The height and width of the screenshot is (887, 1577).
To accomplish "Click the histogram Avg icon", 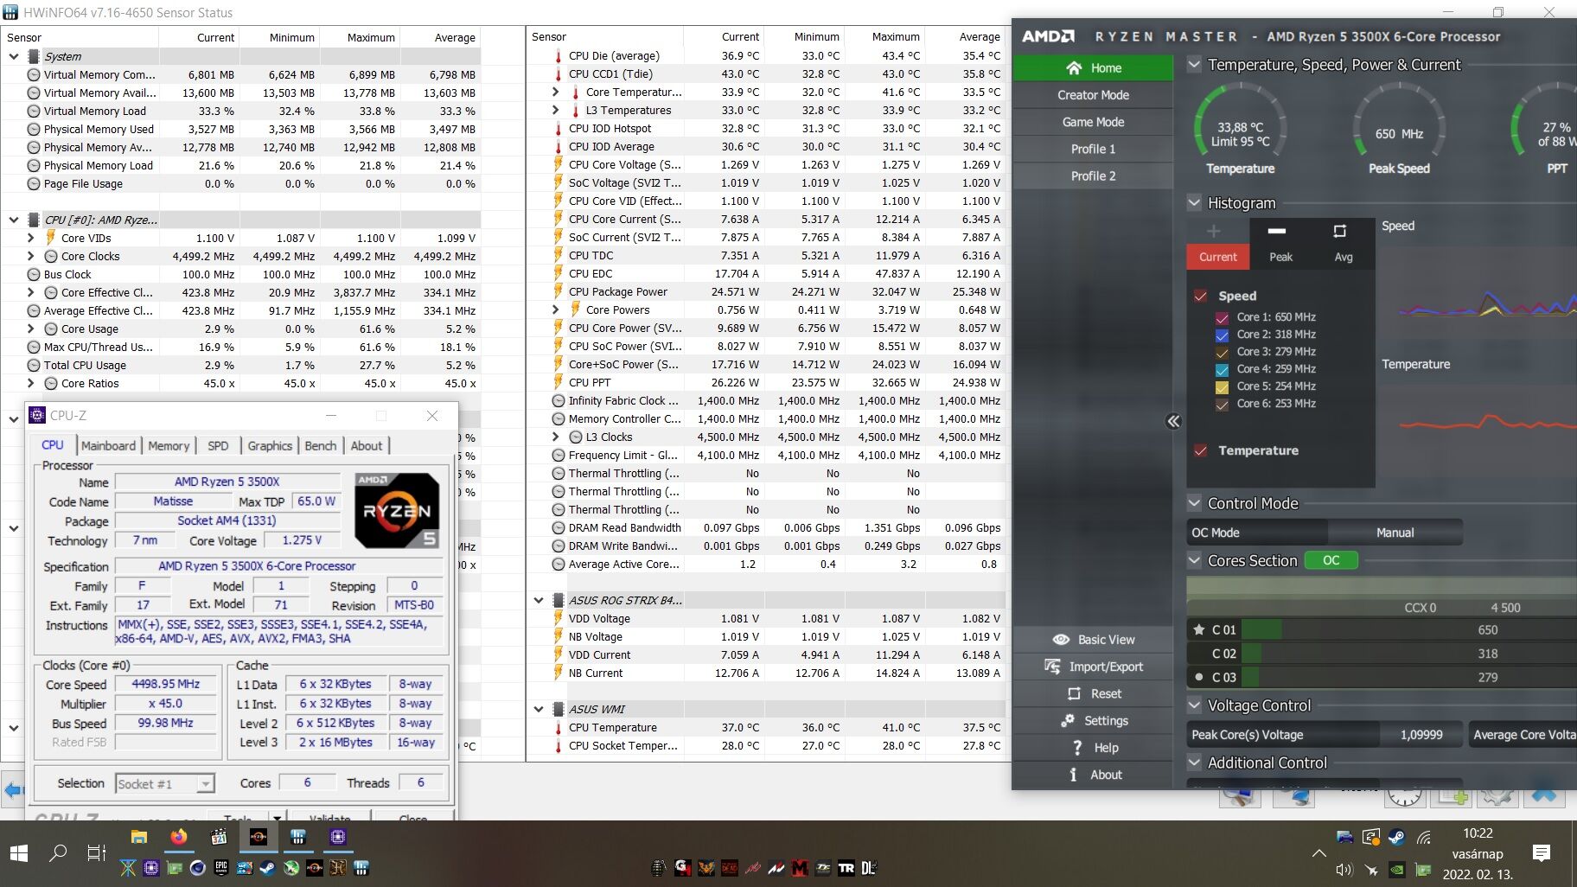I will click(1340, 231).
